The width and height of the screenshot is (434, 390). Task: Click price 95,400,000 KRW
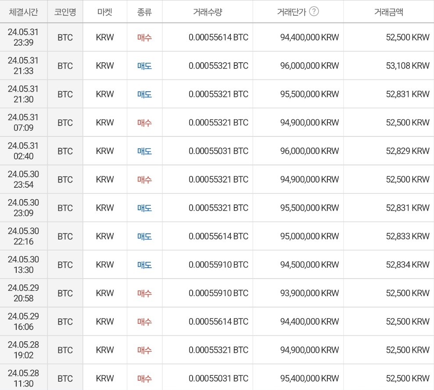coord(309,378)
